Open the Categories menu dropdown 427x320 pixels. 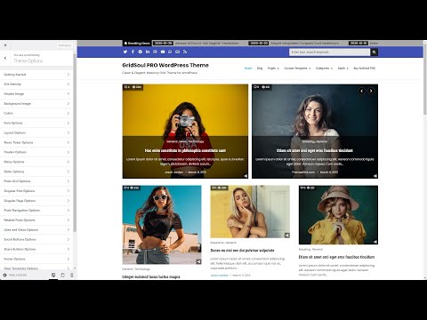coord(324,68)
